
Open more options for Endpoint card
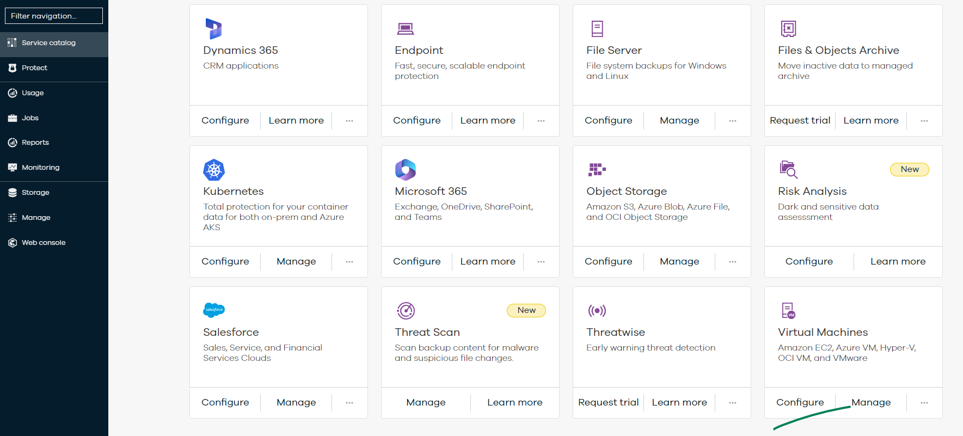tap(541, 121)
